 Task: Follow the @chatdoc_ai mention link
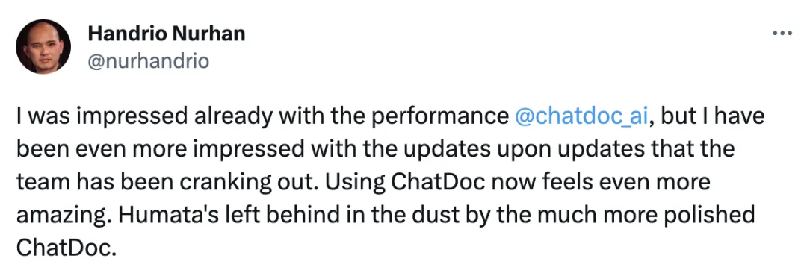click(581, 116)
